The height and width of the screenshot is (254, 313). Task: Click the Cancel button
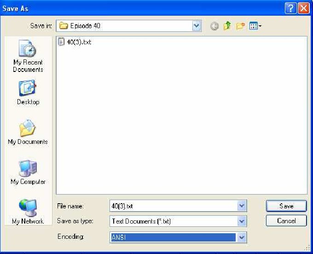pos(286,221)
